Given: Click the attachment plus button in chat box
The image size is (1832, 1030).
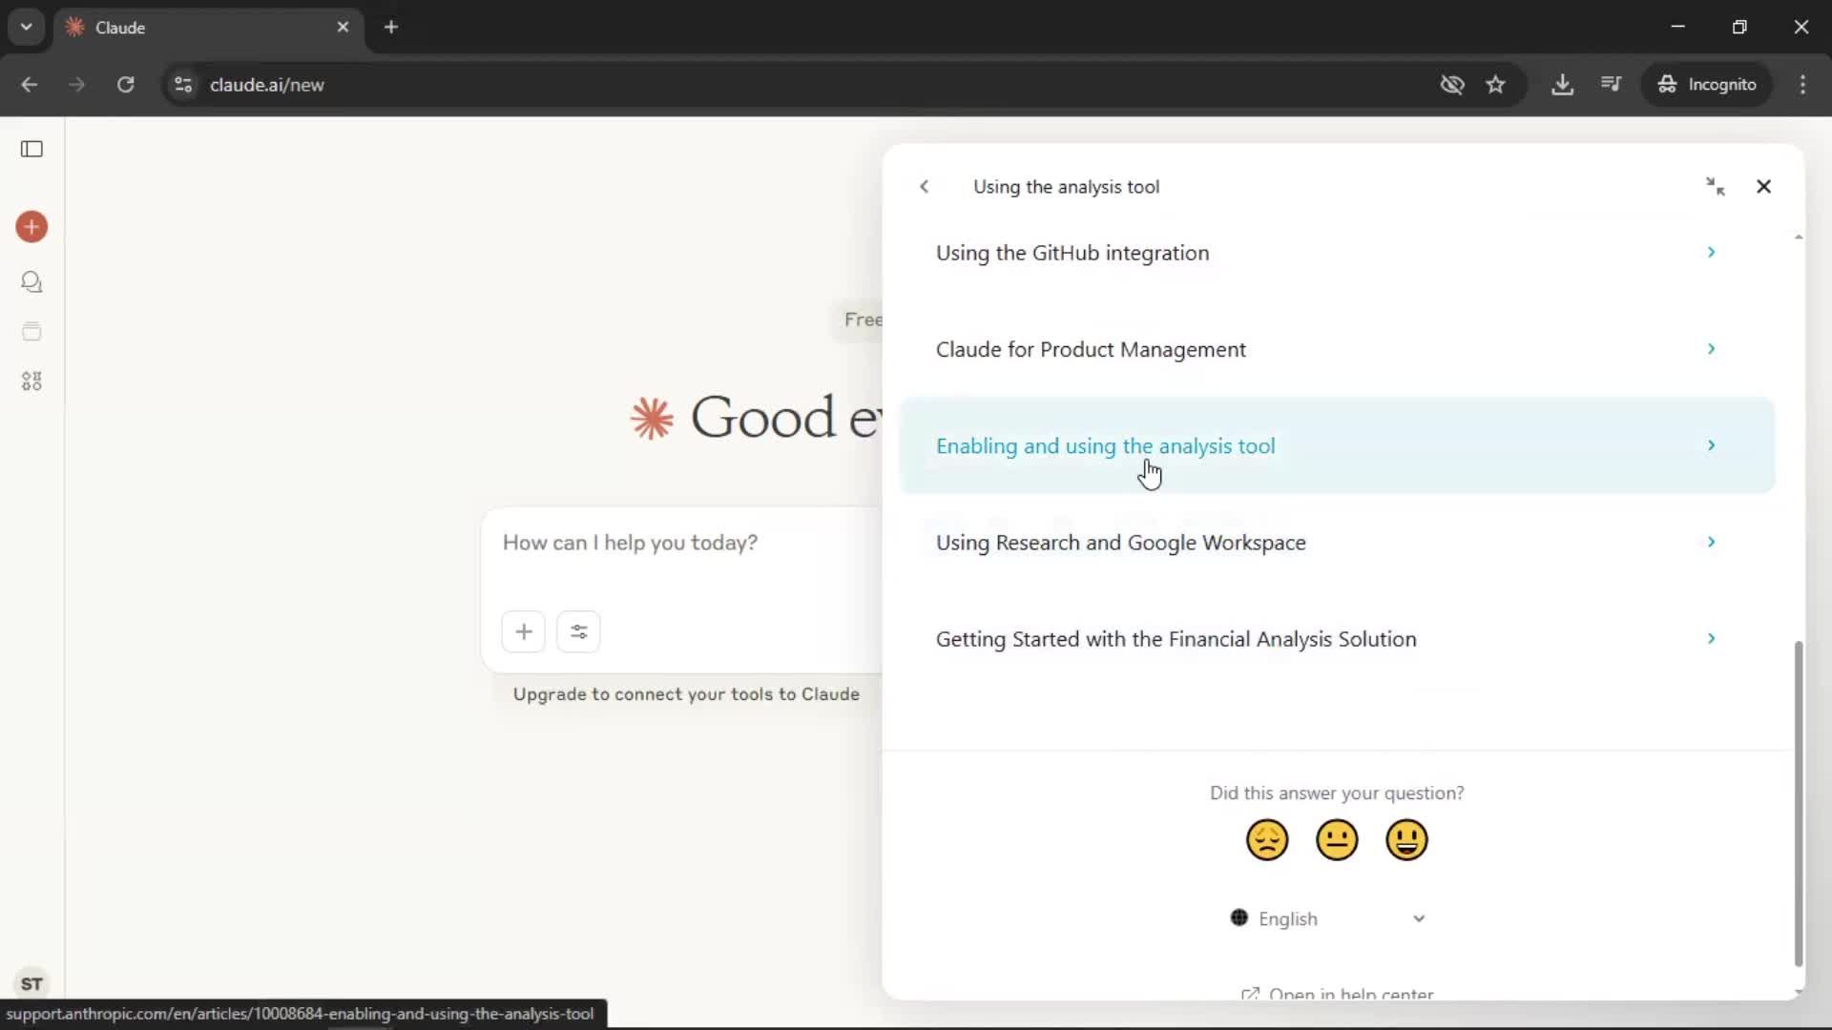Looking at the screenshot, I should click(x=524, y=631).
